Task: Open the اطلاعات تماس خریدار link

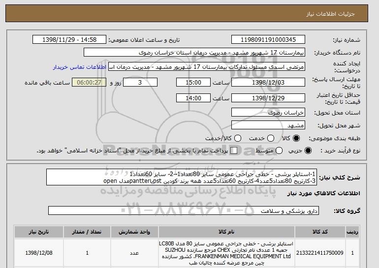Action: [80, 67]
